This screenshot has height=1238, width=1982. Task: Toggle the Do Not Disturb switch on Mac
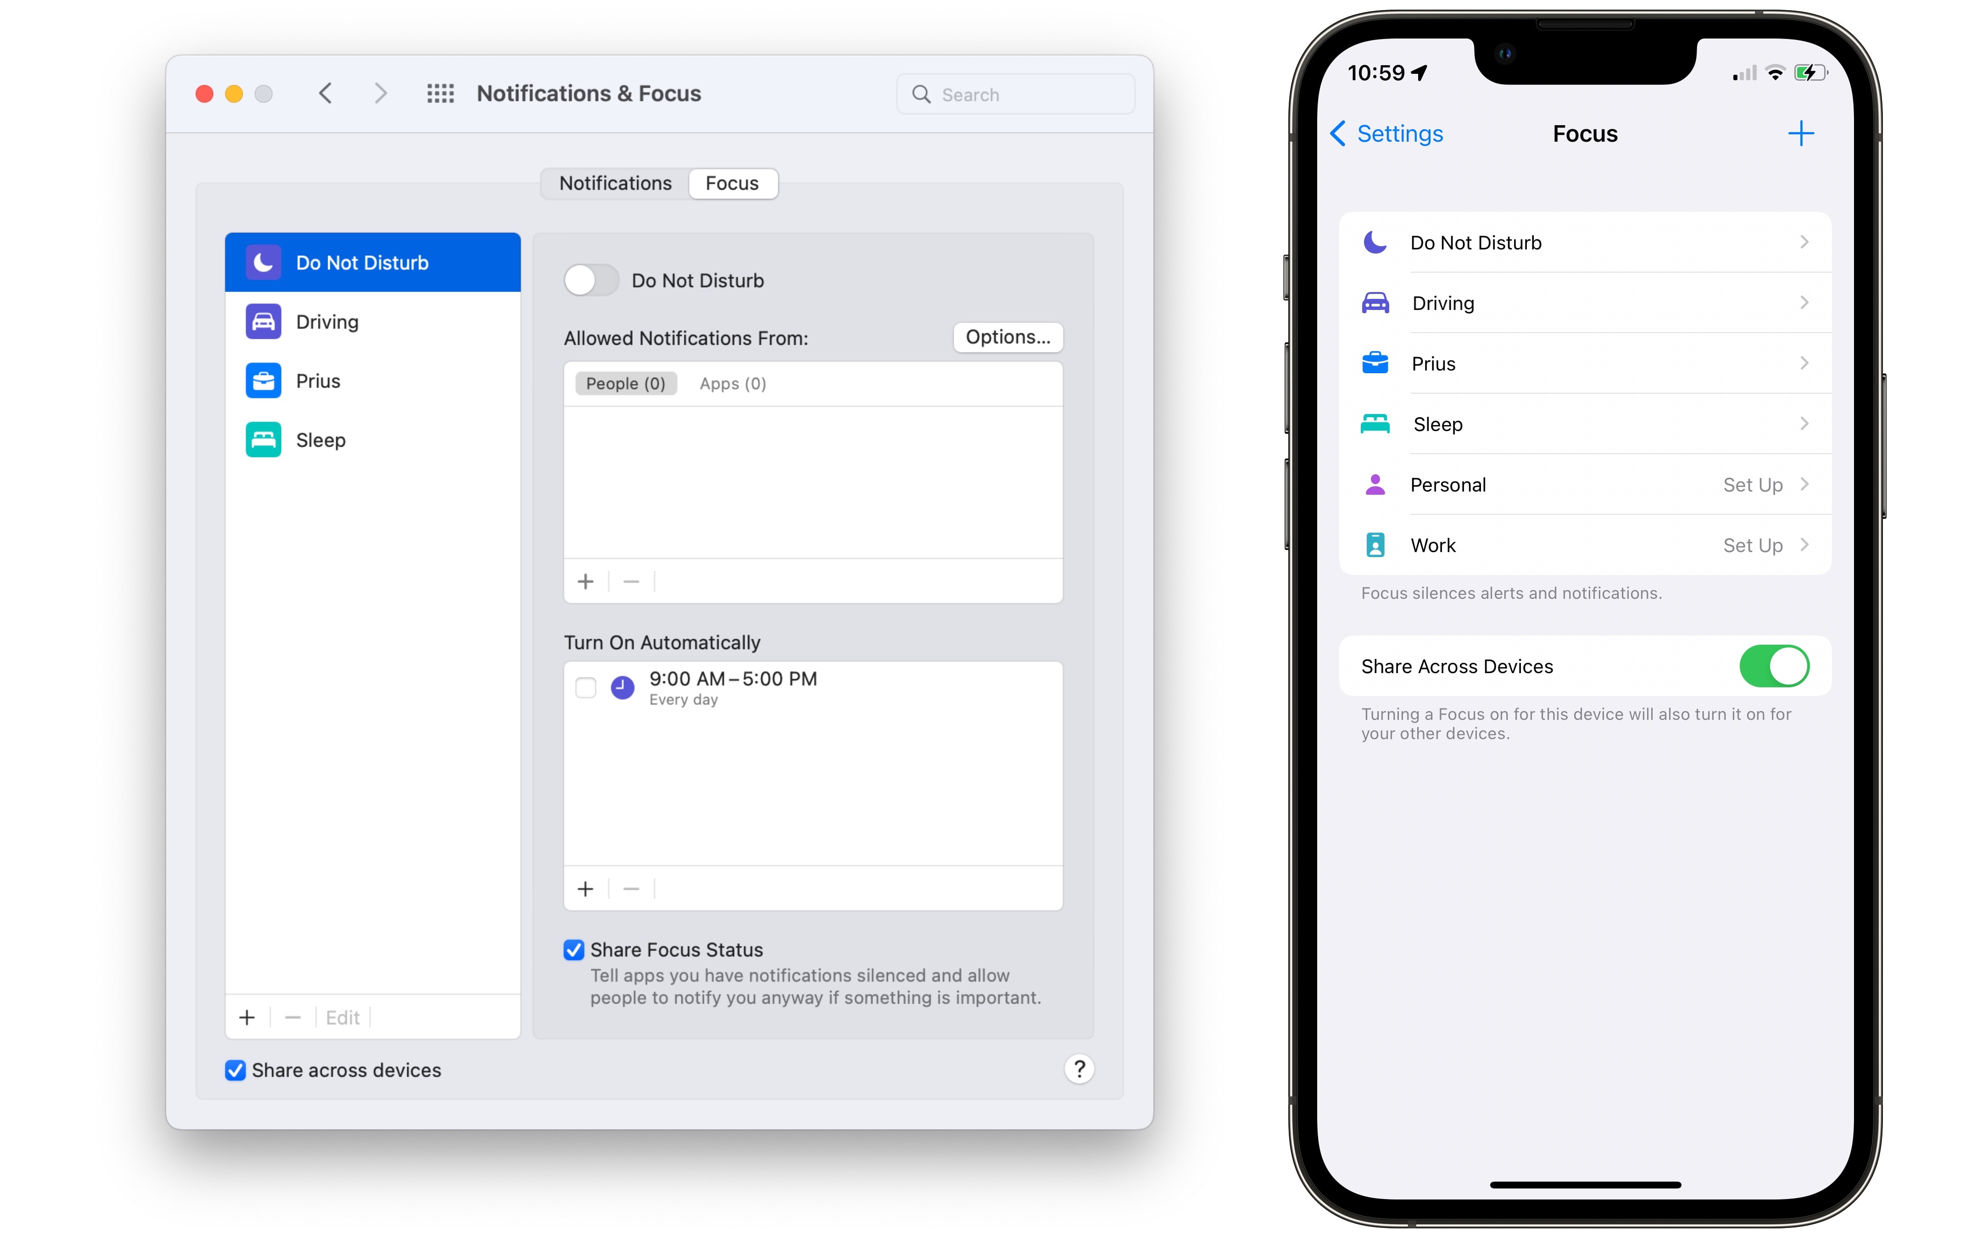pos(590,281)
